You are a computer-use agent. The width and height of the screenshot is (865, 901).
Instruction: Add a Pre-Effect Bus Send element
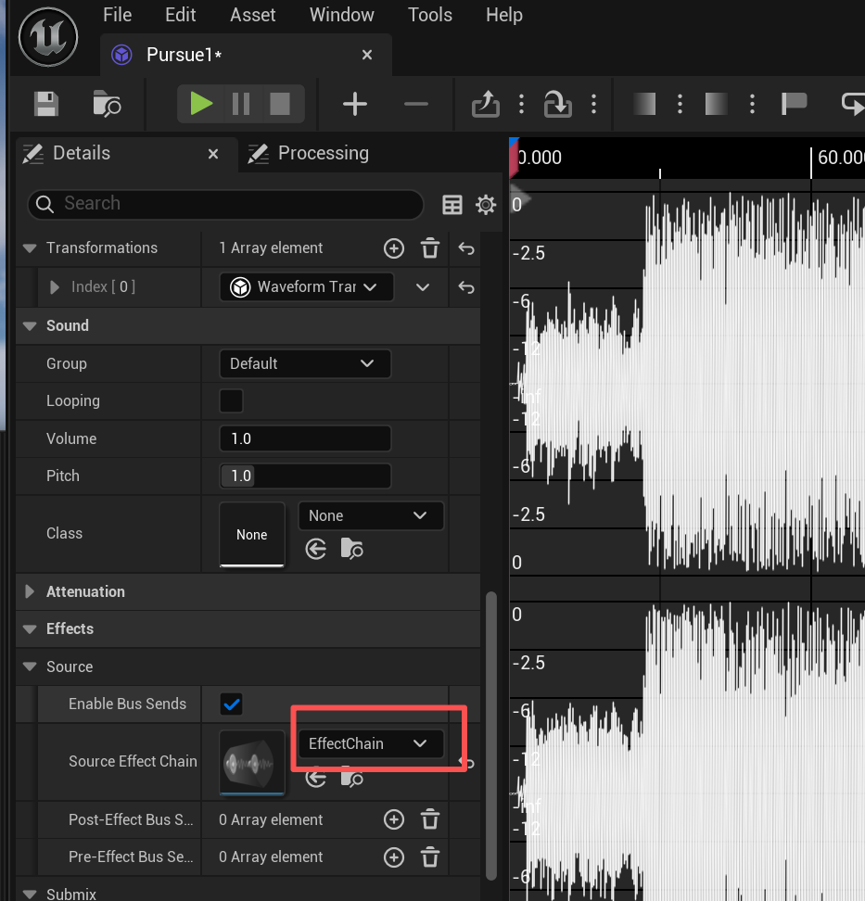(393, 857)
